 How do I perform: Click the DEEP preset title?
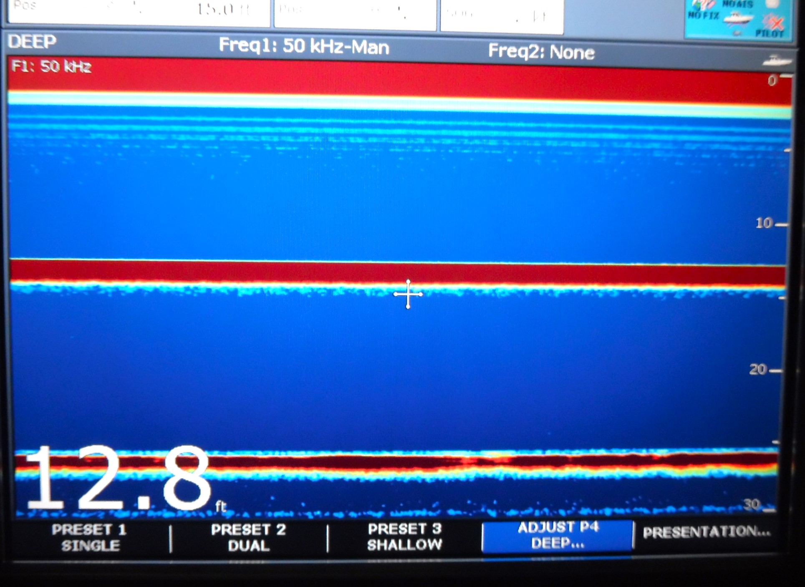(32, 41)
